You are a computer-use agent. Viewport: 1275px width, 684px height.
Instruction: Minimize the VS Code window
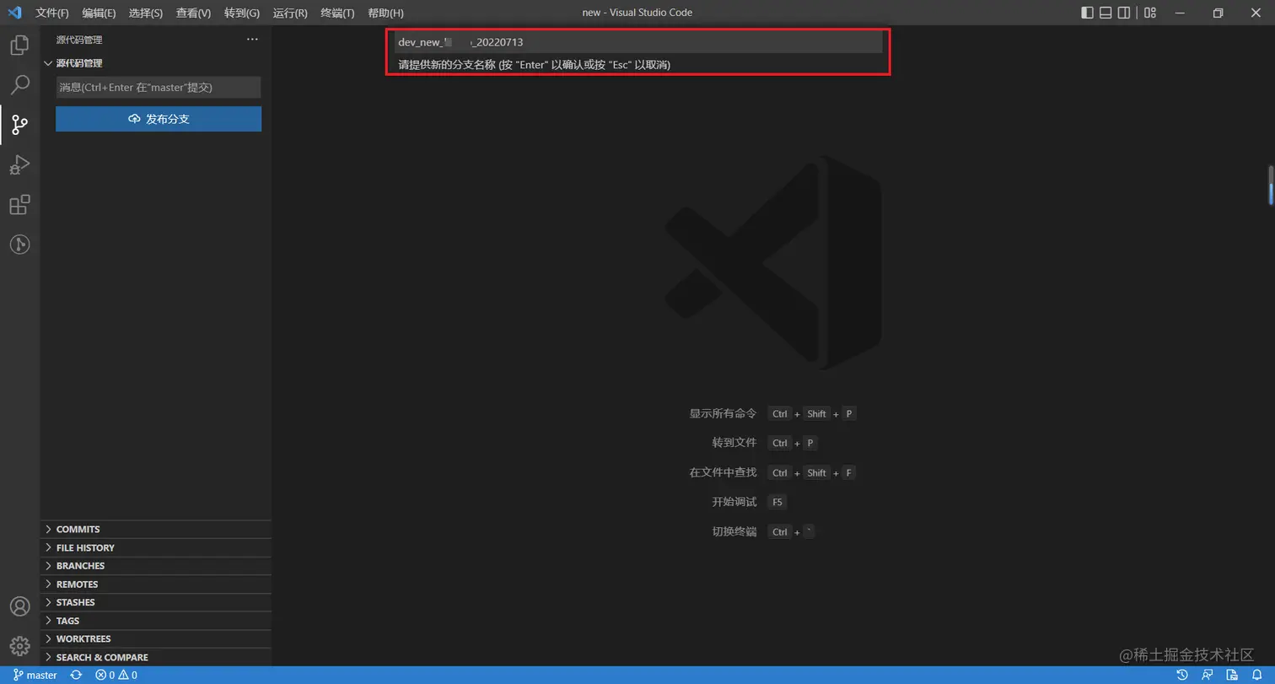pos(1180,13)
